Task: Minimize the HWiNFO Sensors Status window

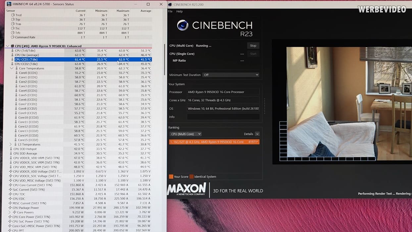Action: tap(135, 4)
